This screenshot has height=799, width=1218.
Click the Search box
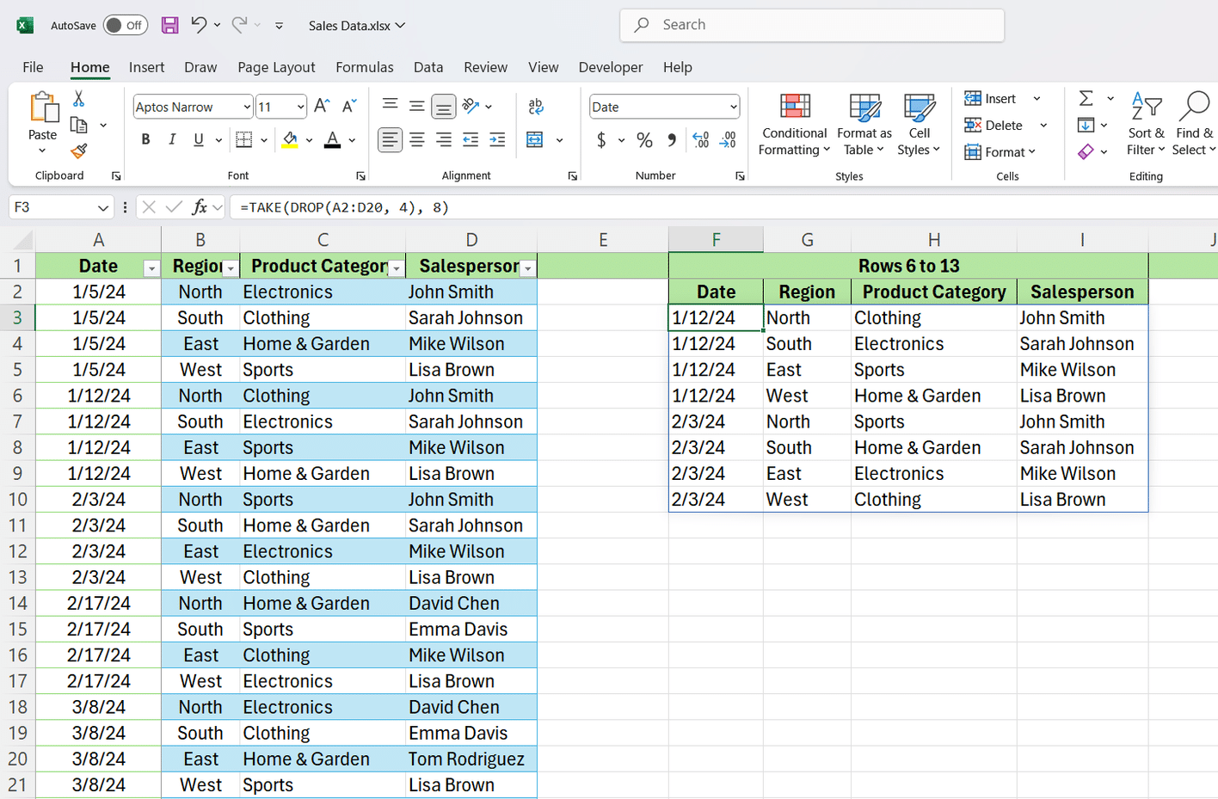812,25
